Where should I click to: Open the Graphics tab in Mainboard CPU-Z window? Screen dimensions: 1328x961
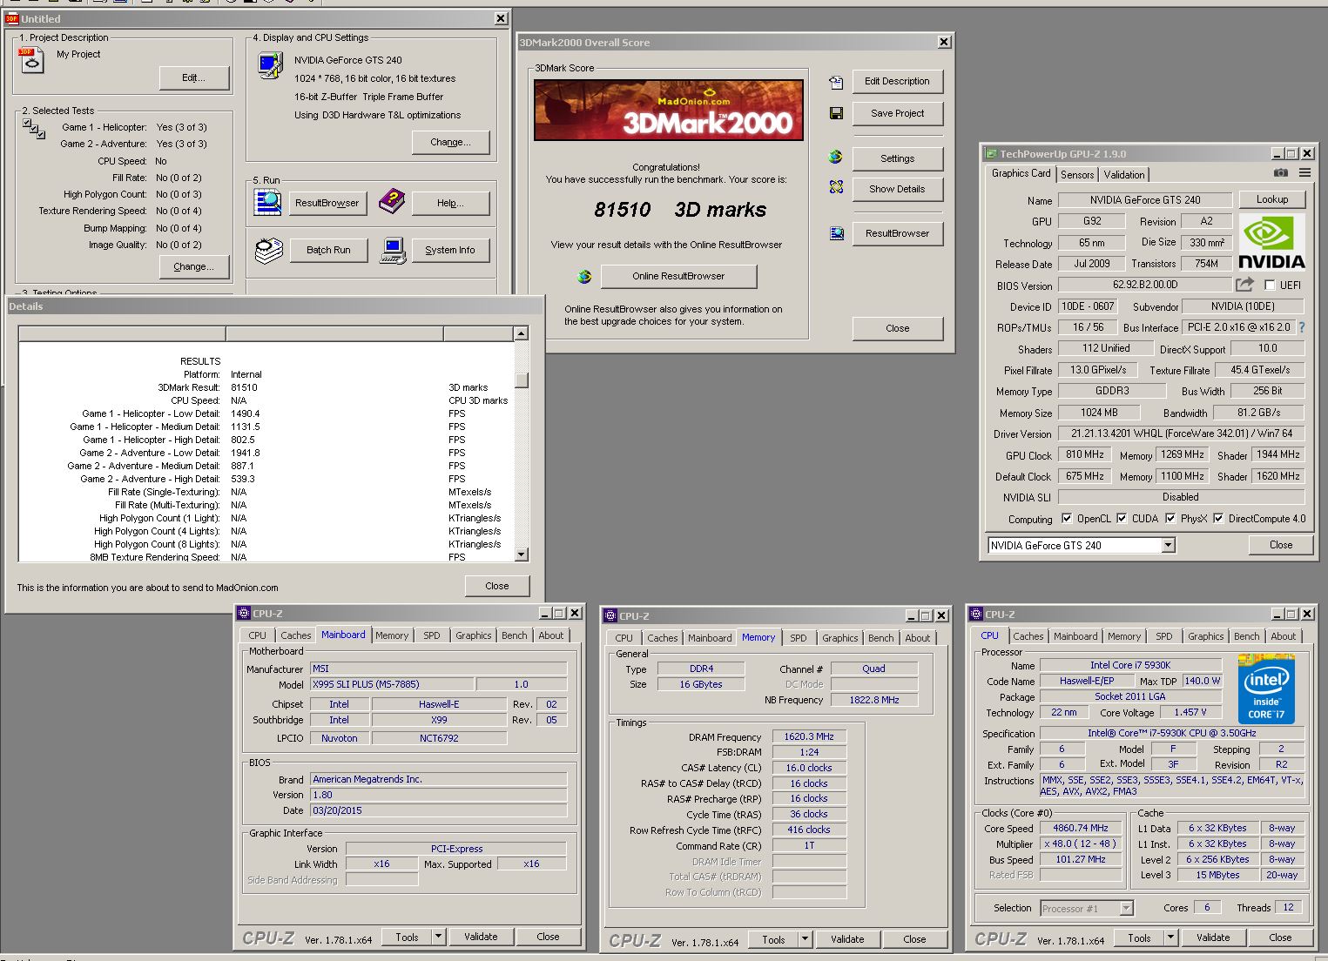(x=474, y=635)
